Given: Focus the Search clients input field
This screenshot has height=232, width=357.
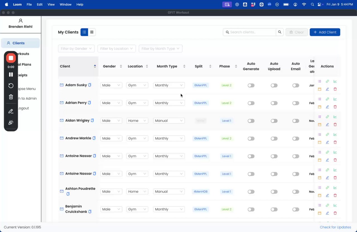Looking at the screenshot, I should point(250,32).
